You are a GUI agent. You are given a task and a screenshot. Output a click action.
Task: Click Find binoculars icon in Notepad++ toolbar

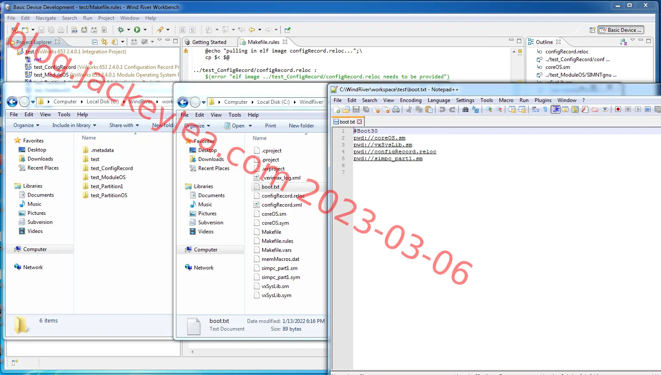(x=465, y=109)
